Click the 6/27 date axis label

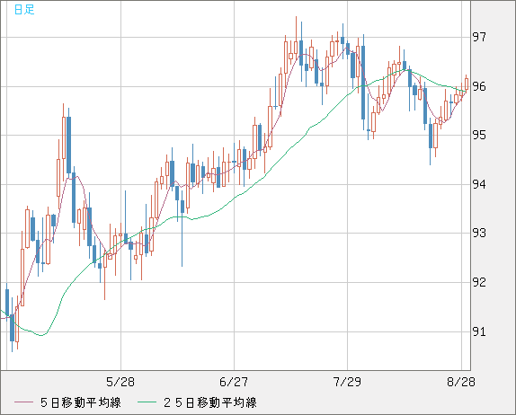(x=234, y=382)
